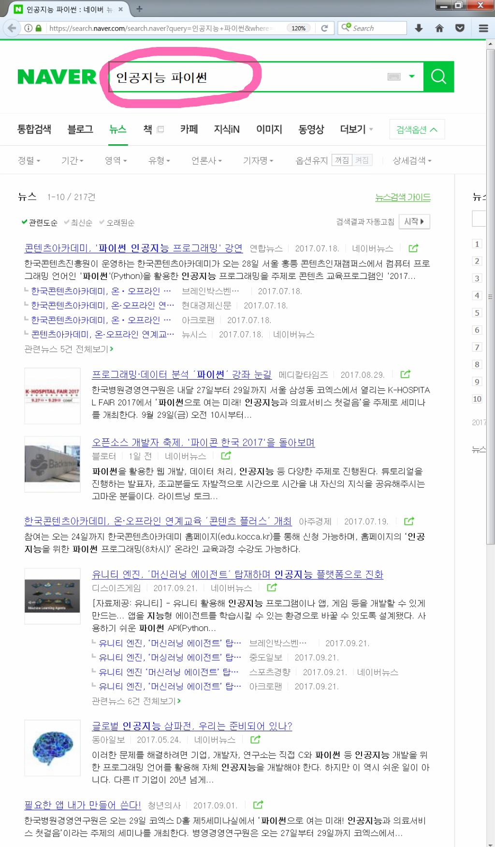
Task: Click the secure lock icon in URL bar
Action: click(38, 28)
